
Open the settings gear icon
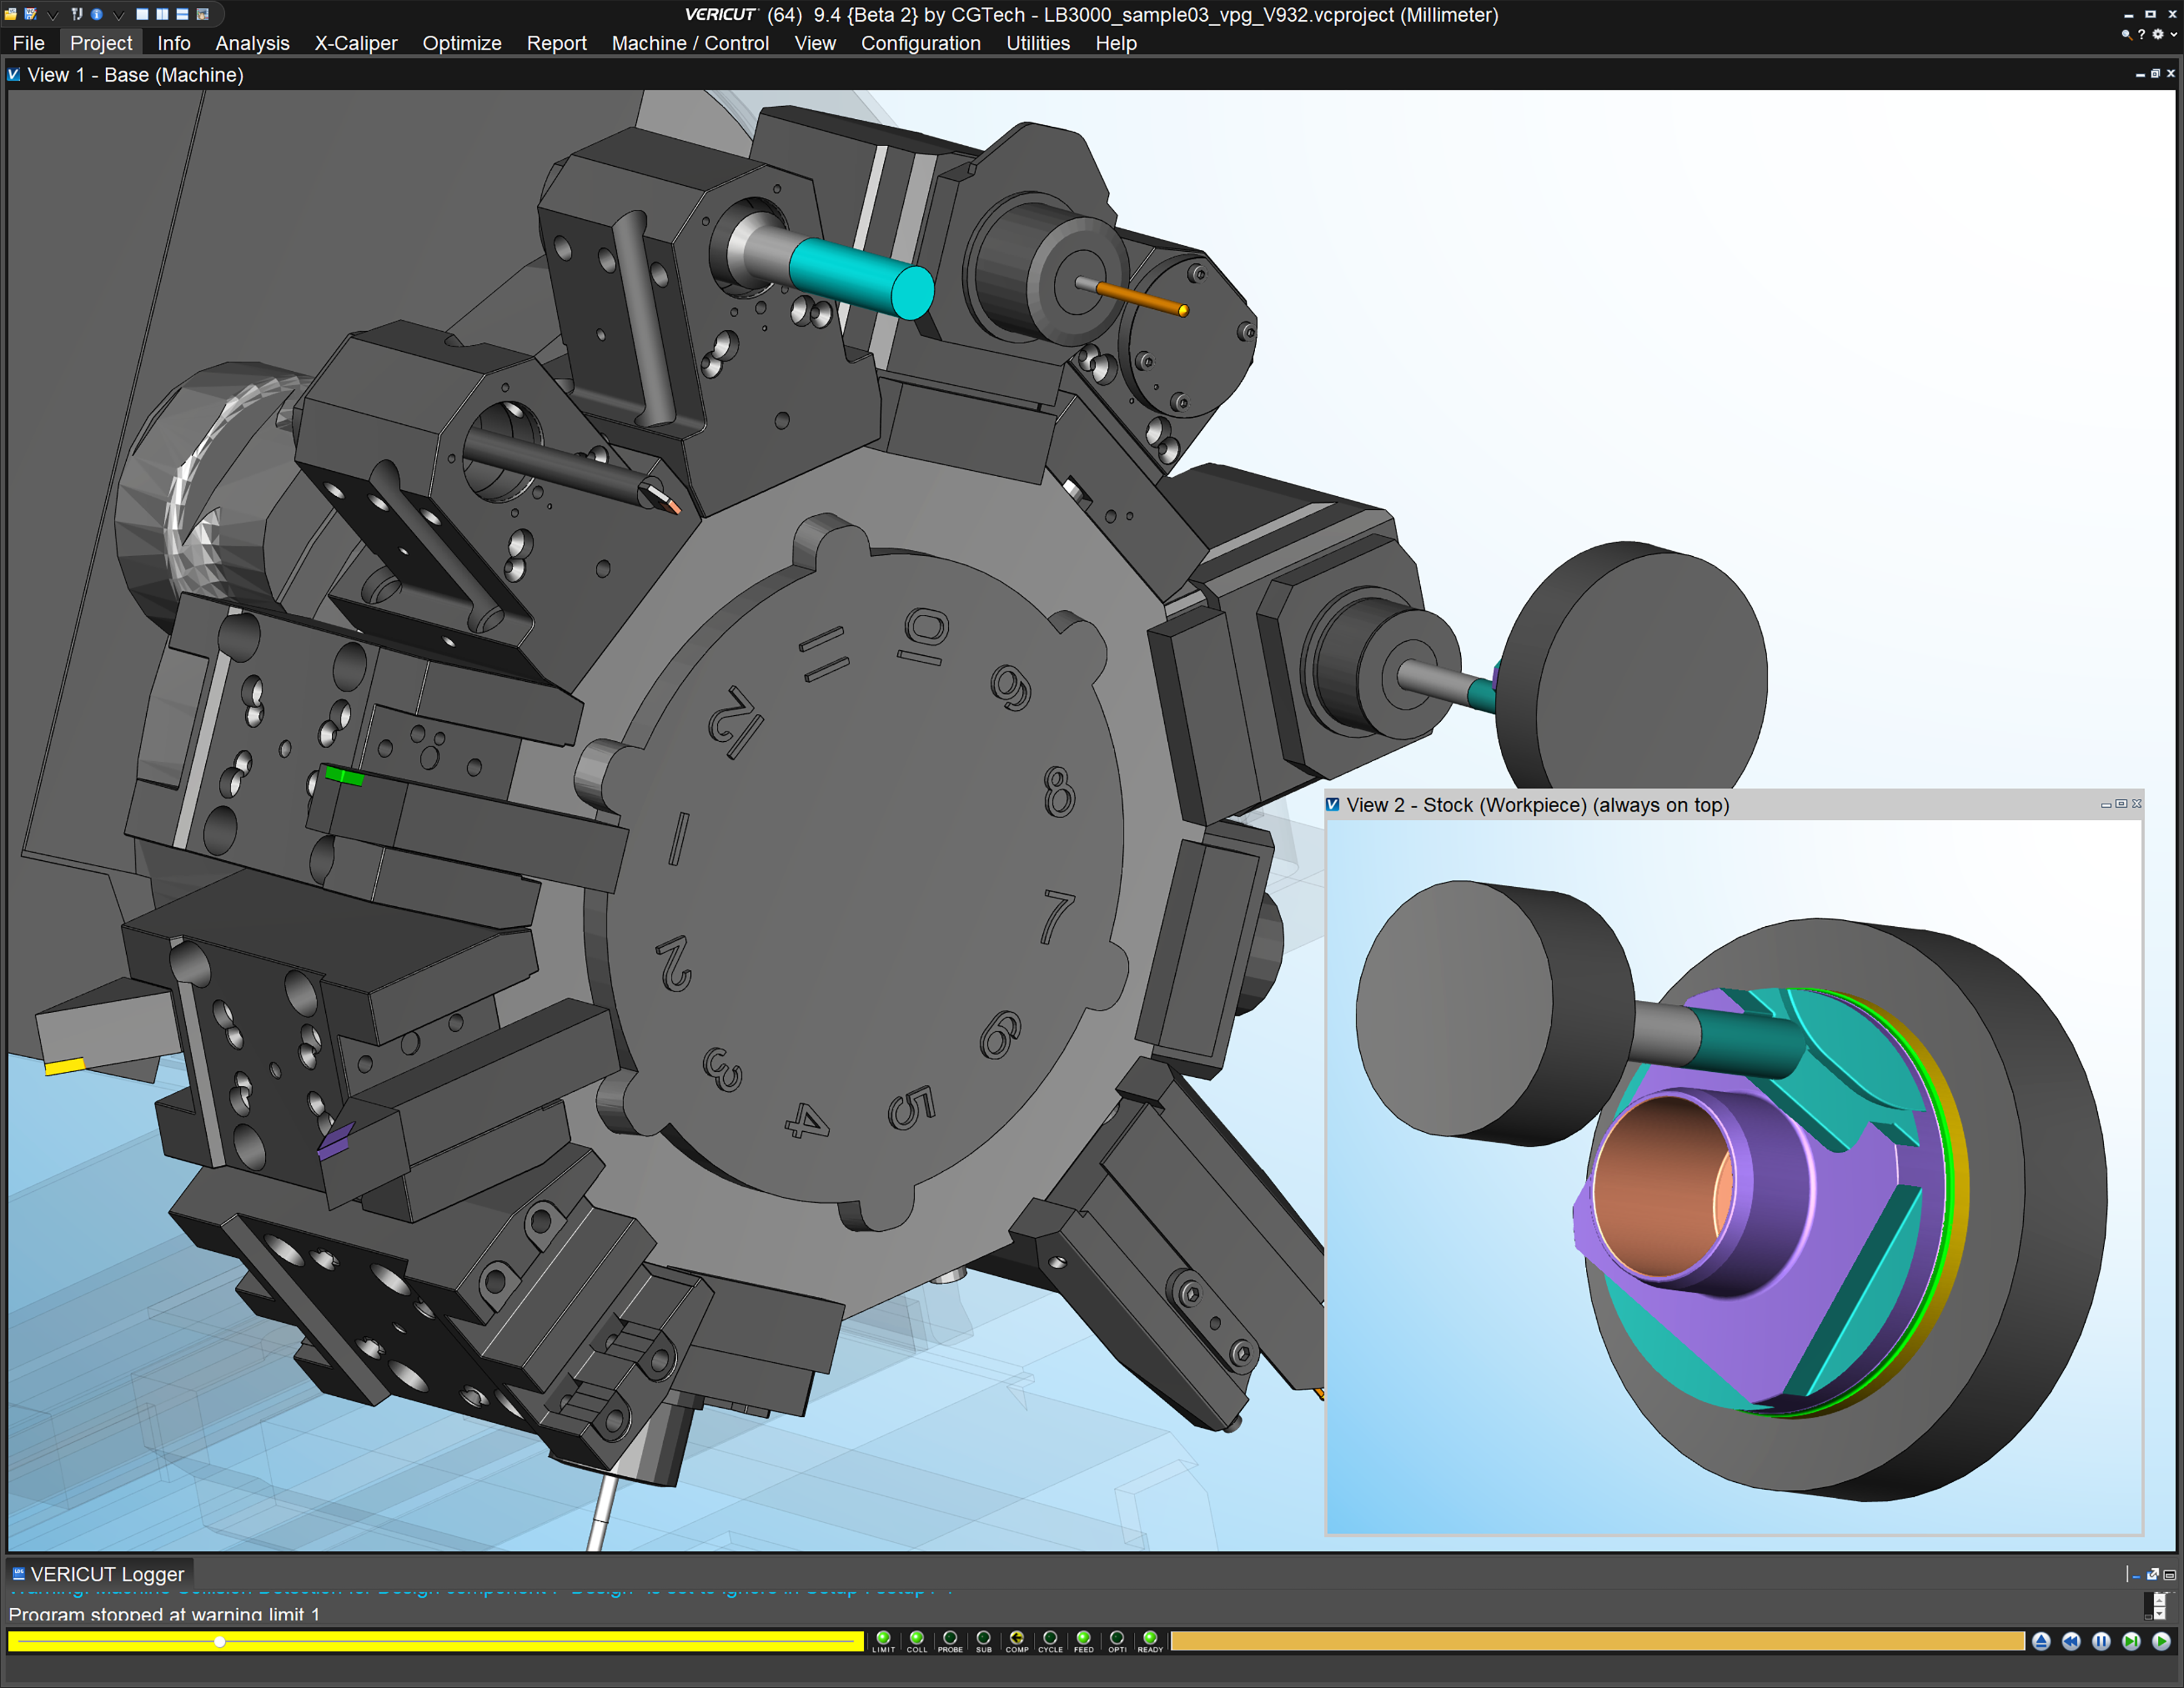point(2157,34)
